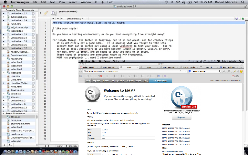The width and height of the screenshot is (248, 155).
Task: Open the navigation bar's top-right icon dropdown
Action: (x=237, y=19)
